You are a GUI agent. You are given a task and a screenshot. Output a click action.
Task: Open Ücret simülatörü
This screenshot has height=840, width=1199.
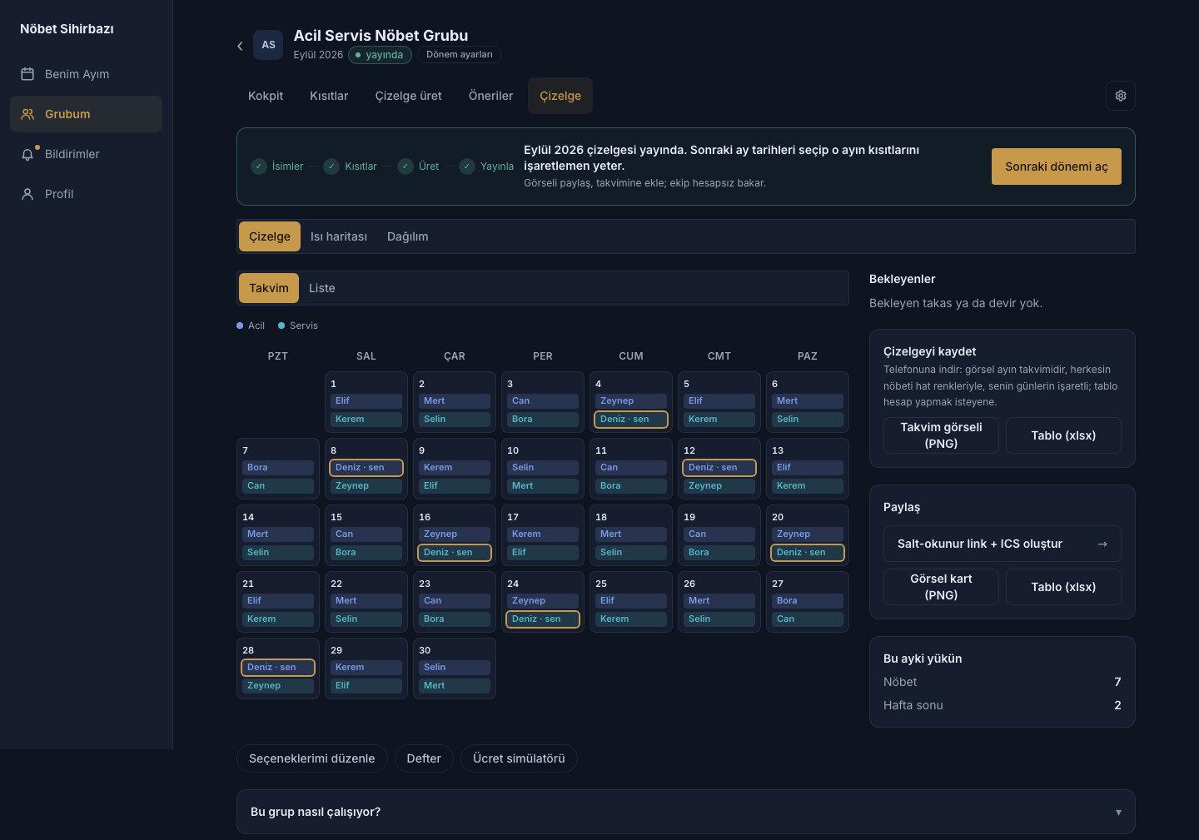pos(519,758)
